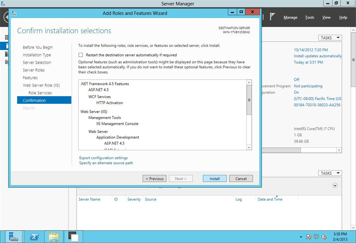Click Install updates automatically link
Image resolution: width=356 pixels, height=243 pixels.
point(318,56)
